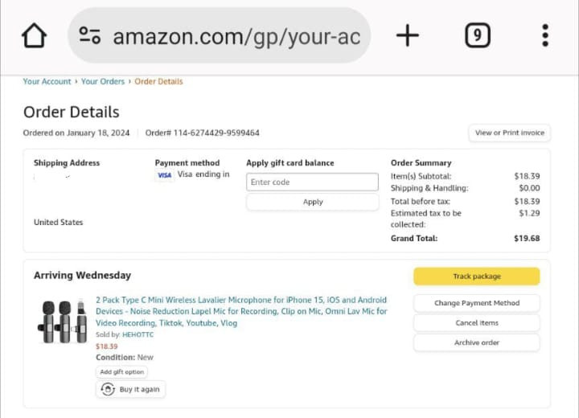Select Cancel items button
Image resolution: width=579 pixels, height=418 pixels.
point(476,323)
